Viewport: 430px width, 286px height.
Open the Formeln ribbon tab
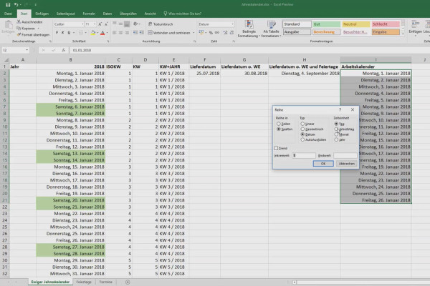point(89,14)
